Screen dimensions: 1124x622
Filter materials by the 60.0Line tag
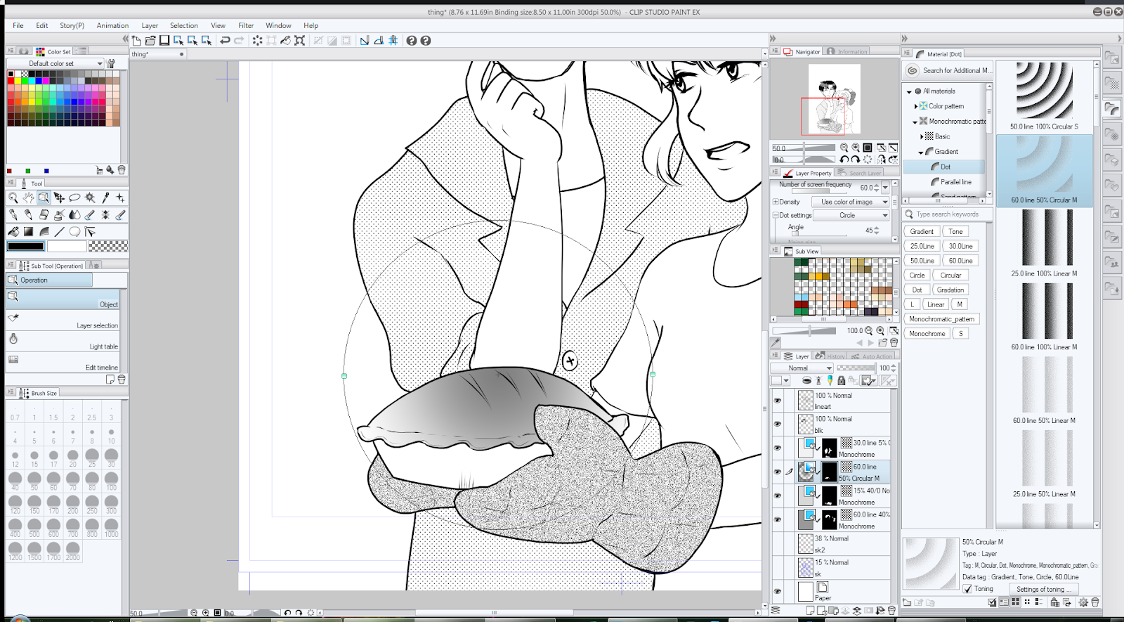pos(960,261)
